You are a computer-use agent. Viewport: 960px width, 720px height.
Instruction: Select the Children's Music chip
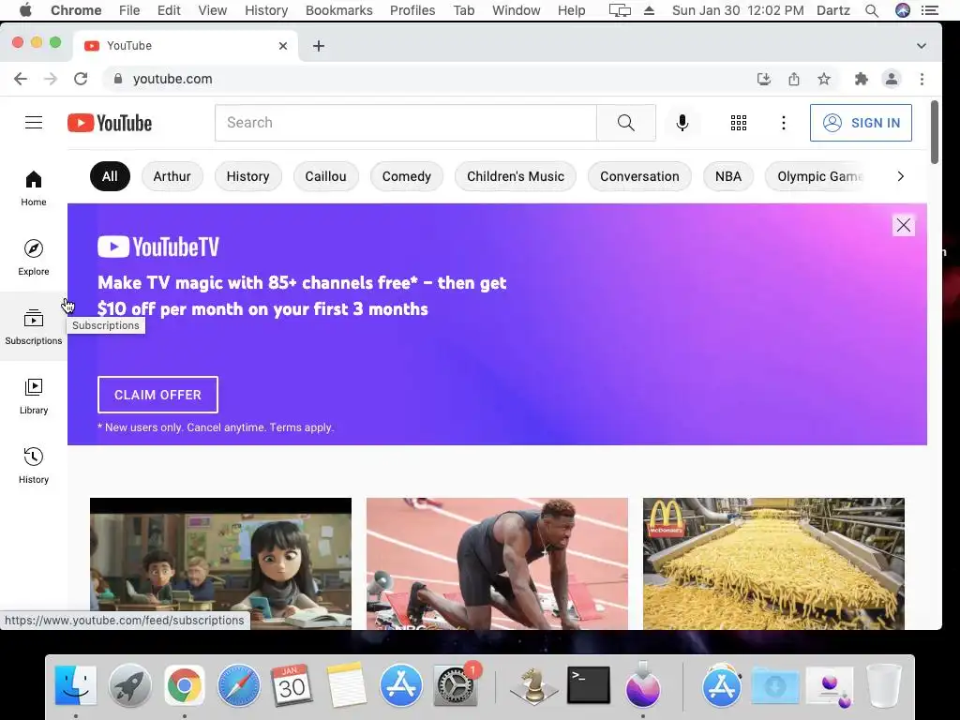516,176
